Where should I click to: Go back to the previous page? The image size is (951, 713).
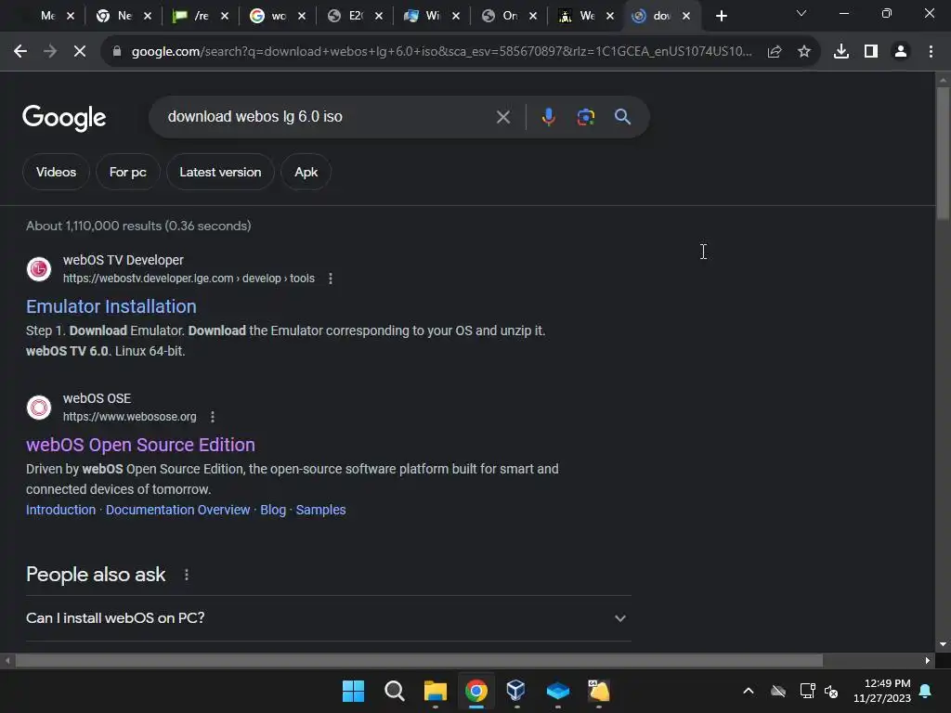20,52
